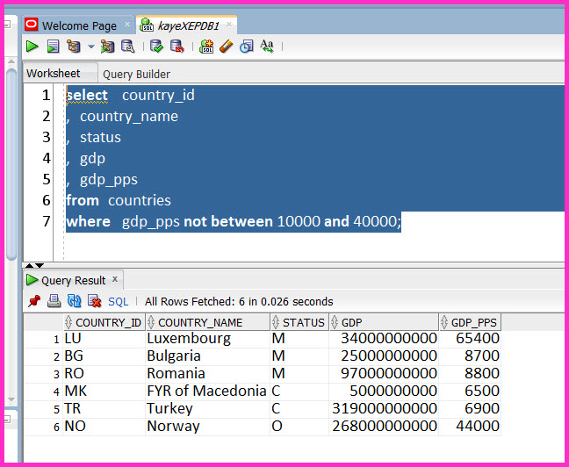Click the print icon in Query Result
569x467 pixels.
[54, 301]
